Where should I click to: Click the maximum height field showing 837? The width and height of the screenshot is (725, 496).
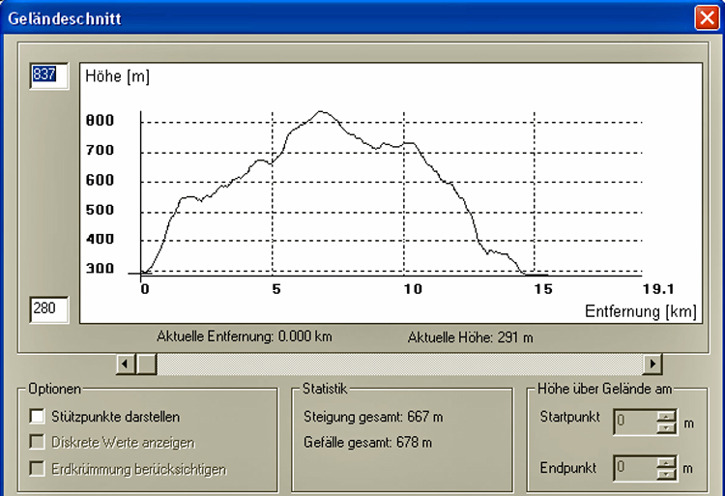48,76
